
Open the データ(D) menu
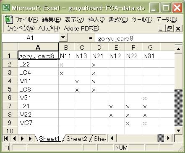[x=167, y=20]
